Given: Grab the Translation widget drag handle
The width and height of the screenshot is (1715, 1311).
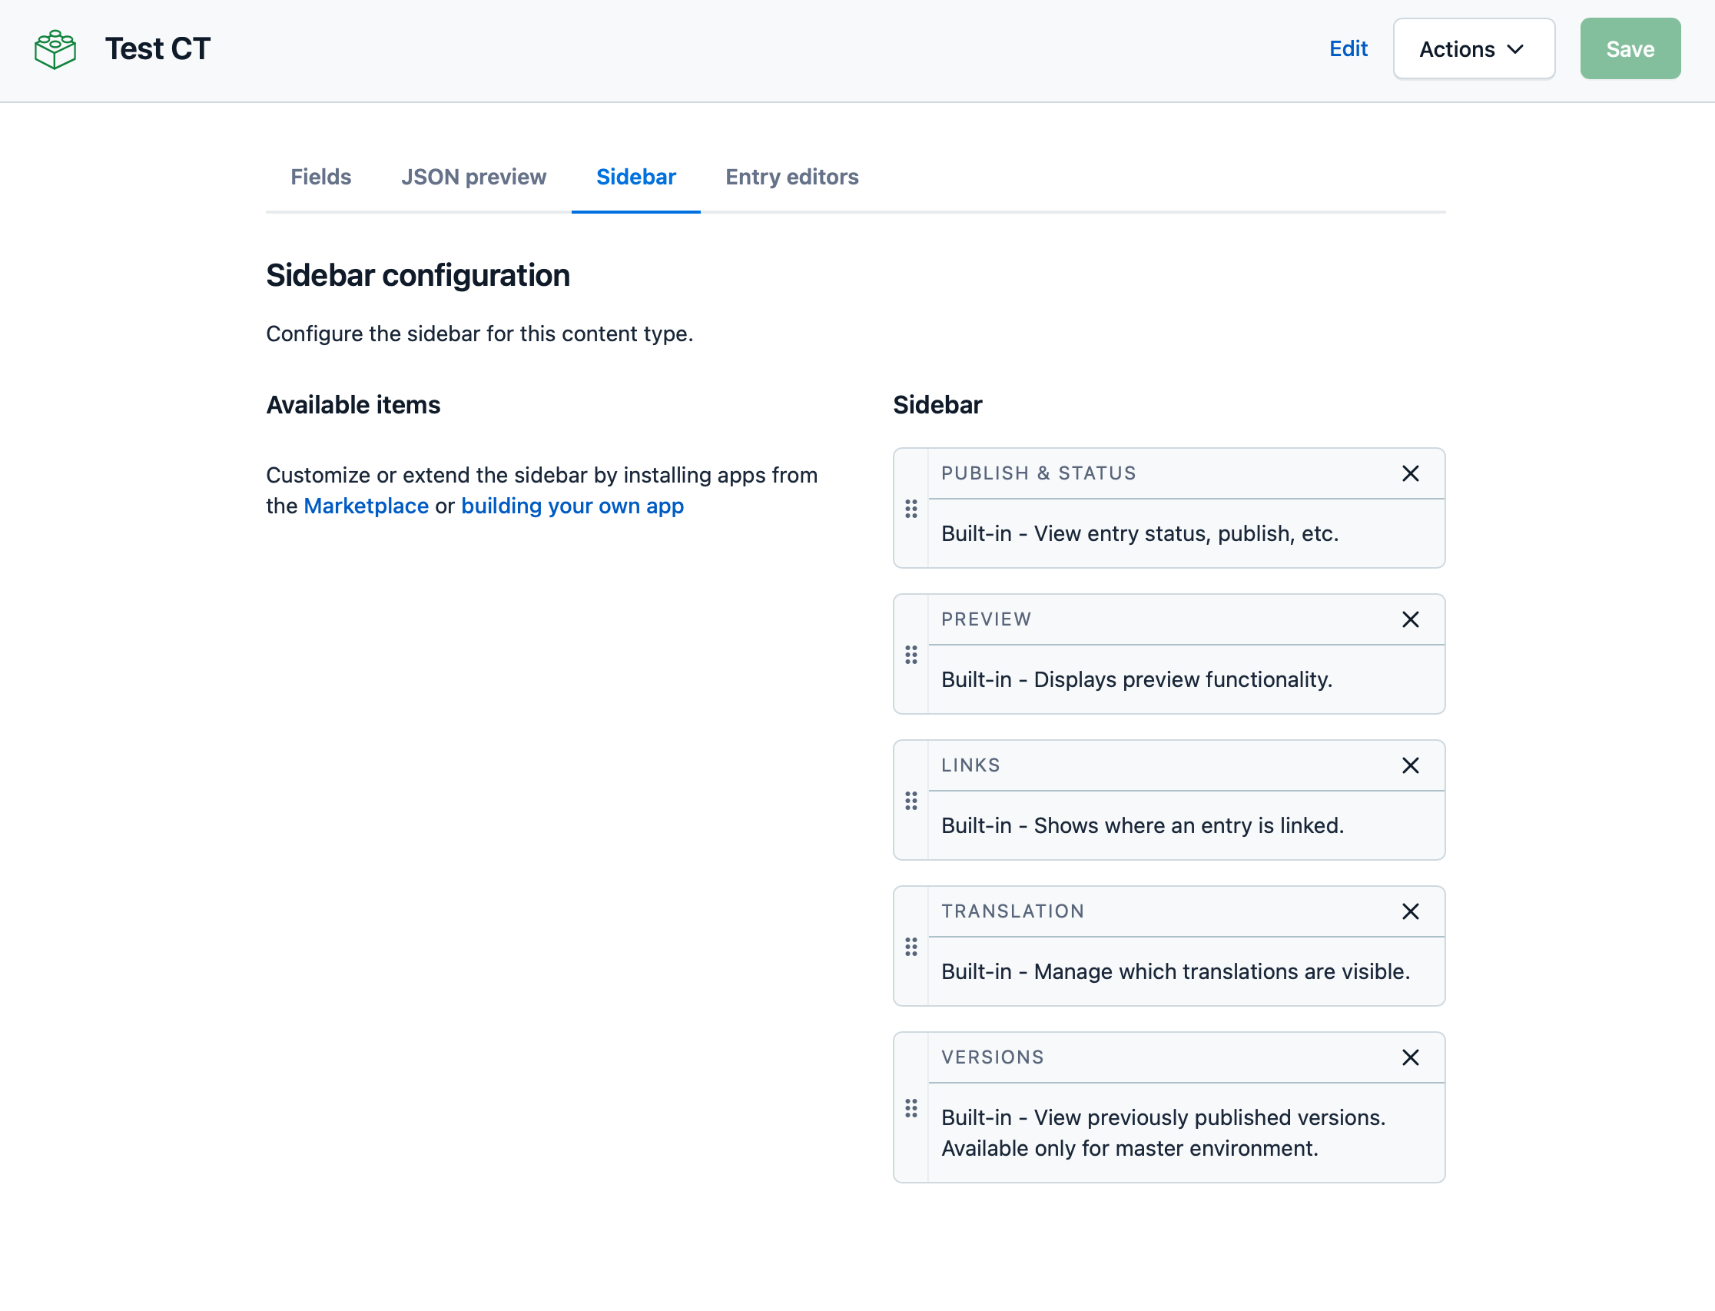Looking at the screenshot, I should [911, 948].
